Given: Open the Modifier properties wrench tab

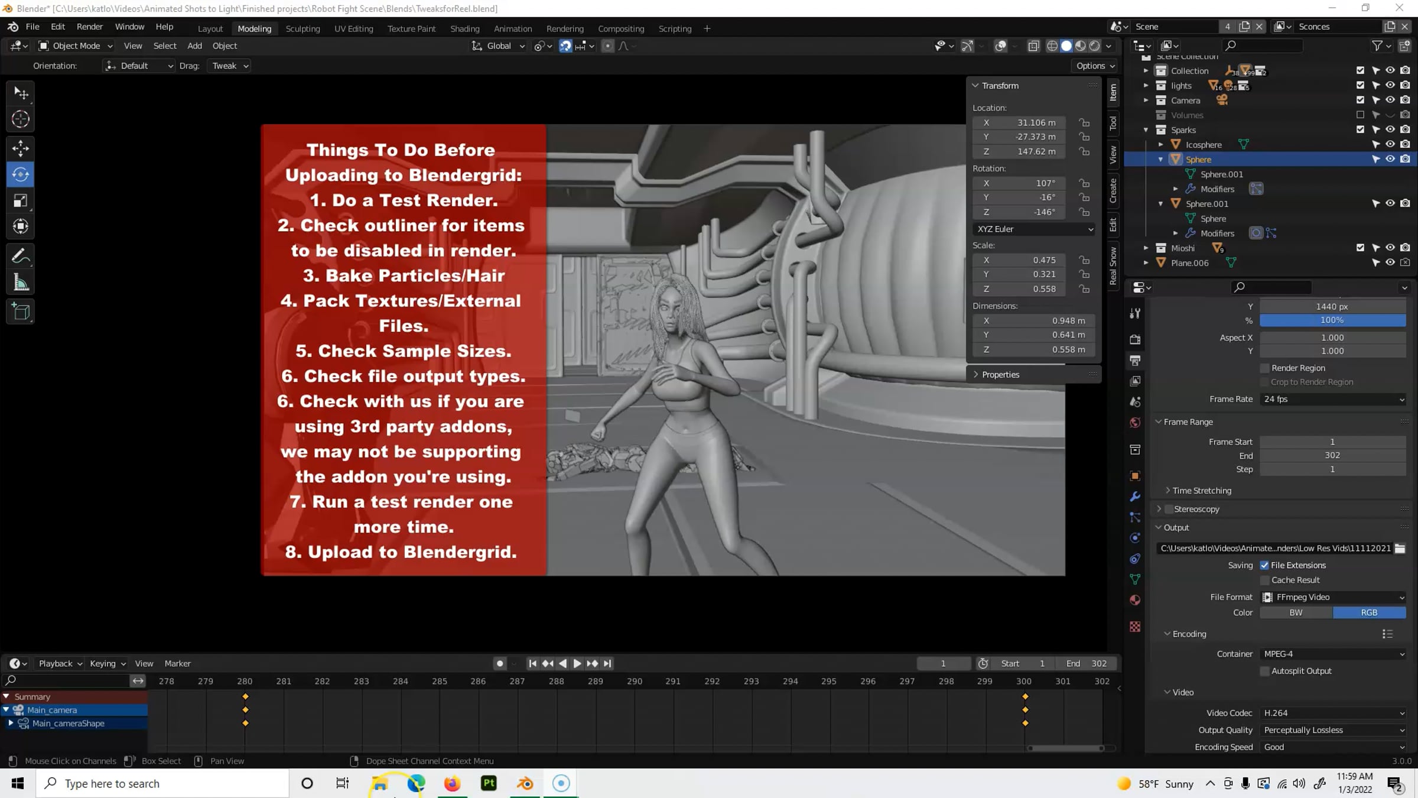Looking at the screenshot, I should pos(1135,497).
